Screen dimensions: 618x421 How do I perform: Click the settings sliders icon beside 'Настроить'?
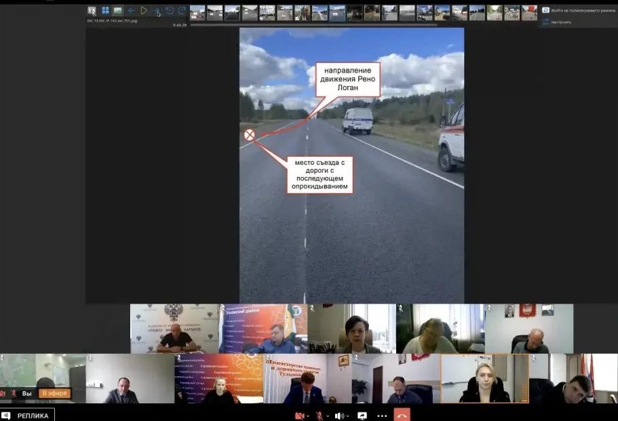click(545, 22)
